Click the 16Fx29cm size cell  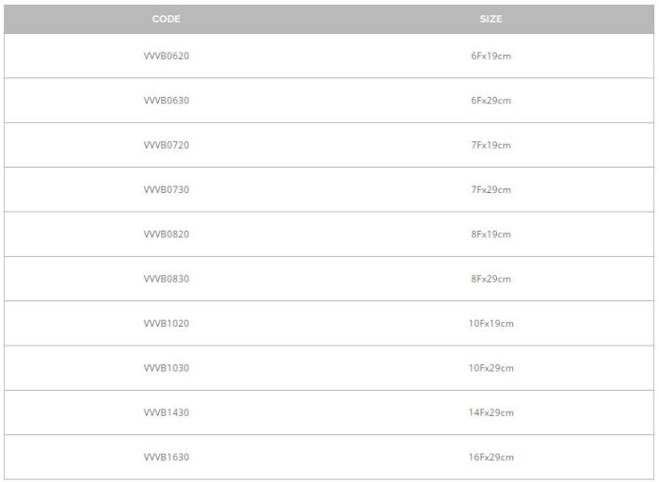(x=490, y=458)
